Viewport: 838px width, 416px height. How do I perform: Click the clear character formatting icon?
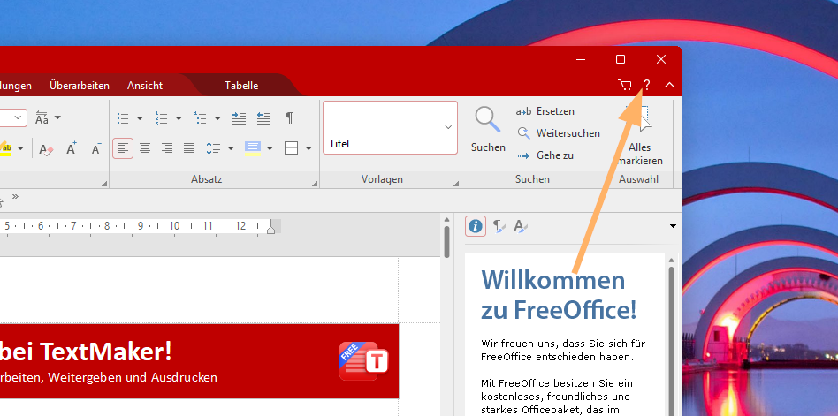pyautogui.click(x=47, y=149)
